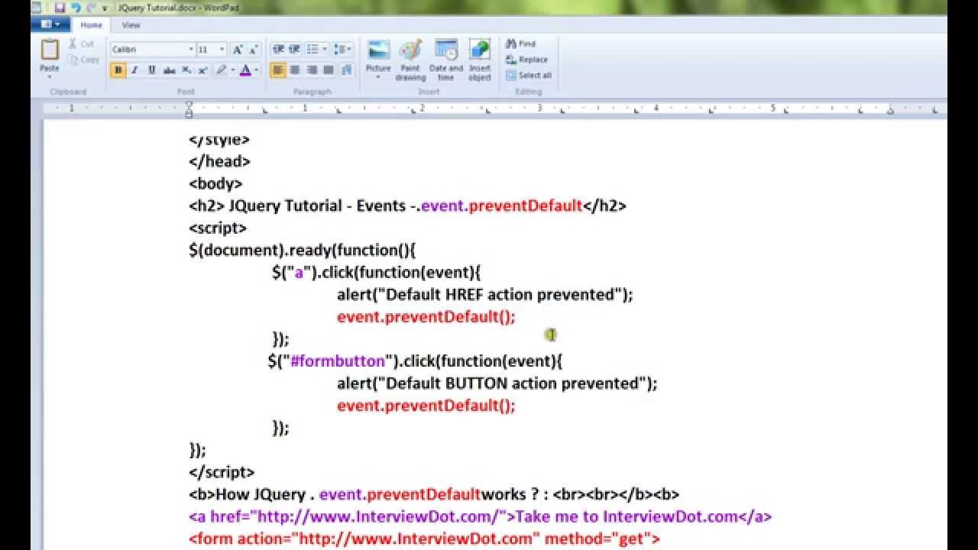
Task: Insert a Paint drawing
Action: (410, 60)
